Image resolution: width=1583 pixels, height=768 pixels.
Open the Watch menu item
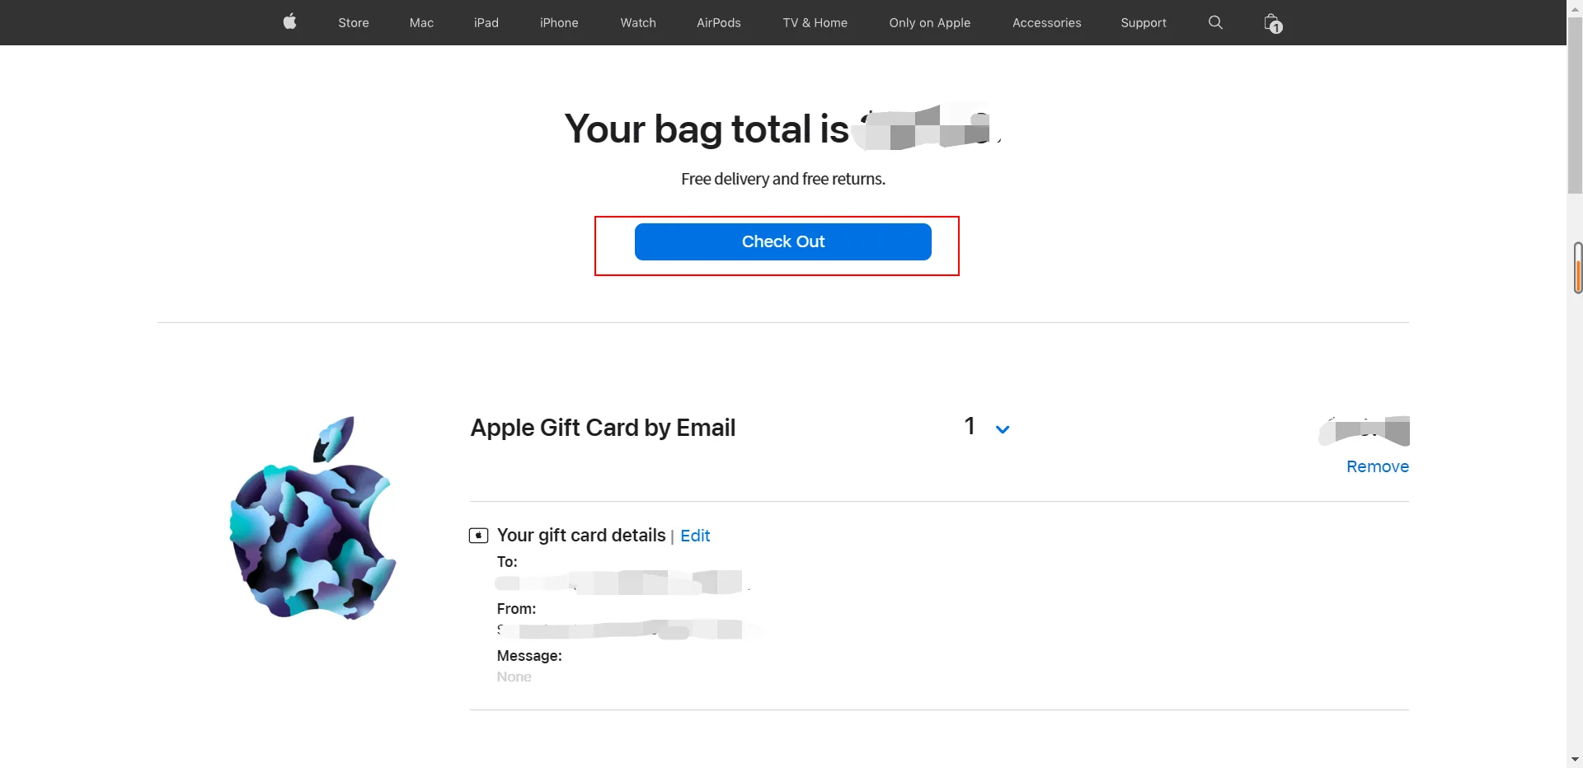[x=638, y=23]
